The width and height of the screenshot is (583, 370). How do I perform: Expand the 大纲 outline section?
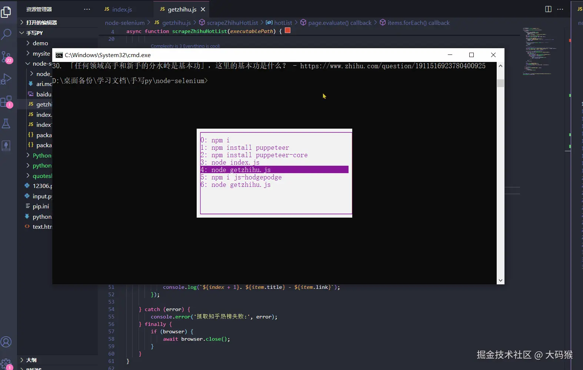tap(31, 360)
